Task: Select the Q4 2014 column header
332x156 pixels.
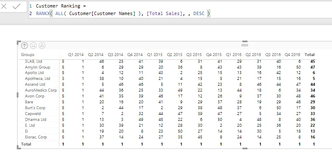Action: point(135,55)
